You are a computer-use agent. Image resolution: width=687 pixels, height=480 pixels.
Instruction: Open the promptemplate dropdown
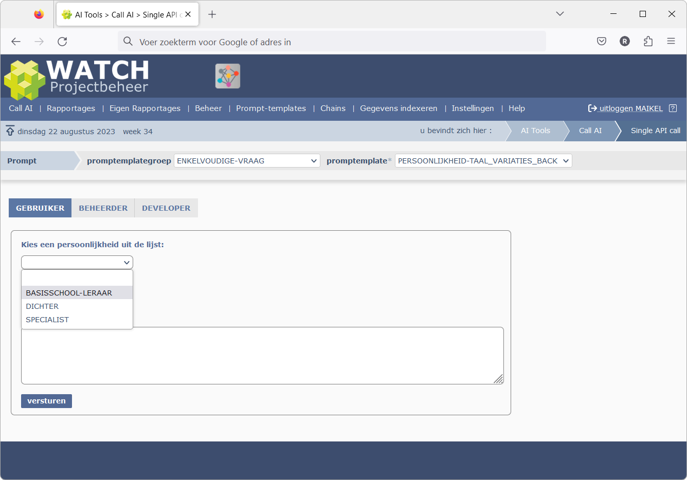[483, 161]
